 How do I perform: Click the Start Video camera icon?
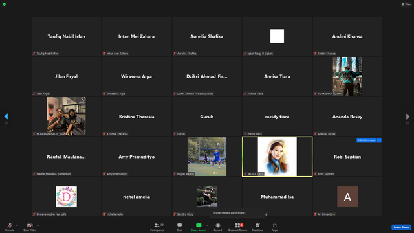pos(30,225)
